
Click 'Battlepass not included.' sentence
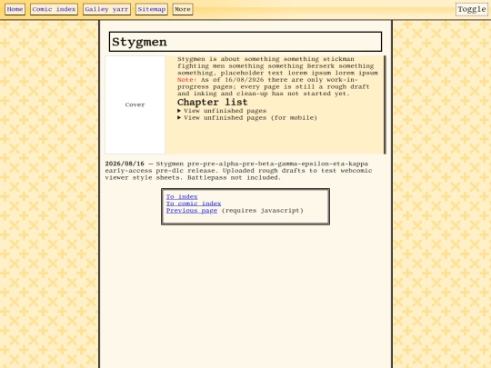(234, 177)
